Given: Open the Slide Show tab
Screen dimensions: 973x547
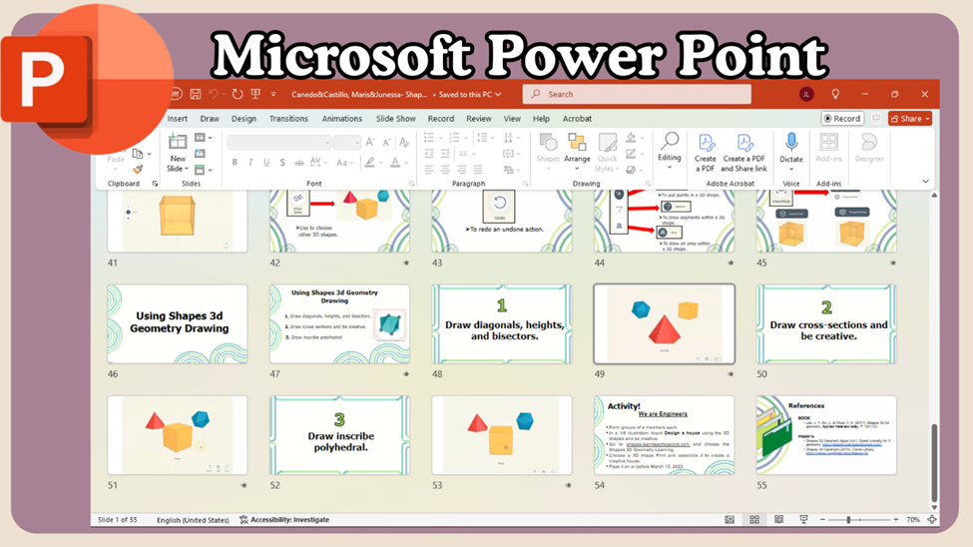Looking at the screenshot, I should [396, 119].
